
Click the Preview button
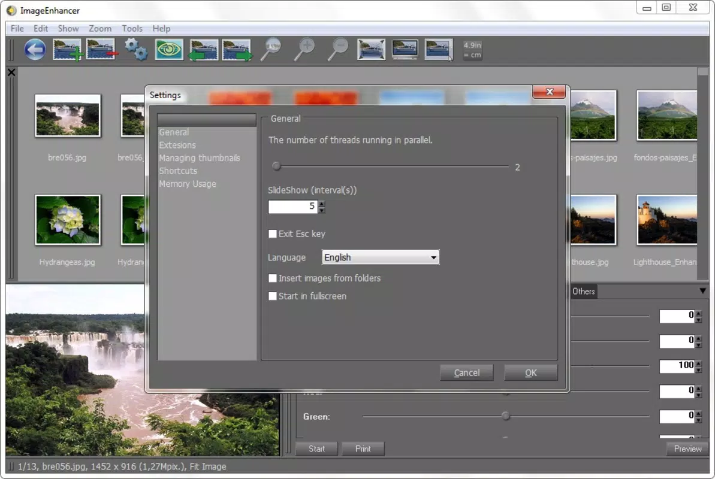click(687, 449)
